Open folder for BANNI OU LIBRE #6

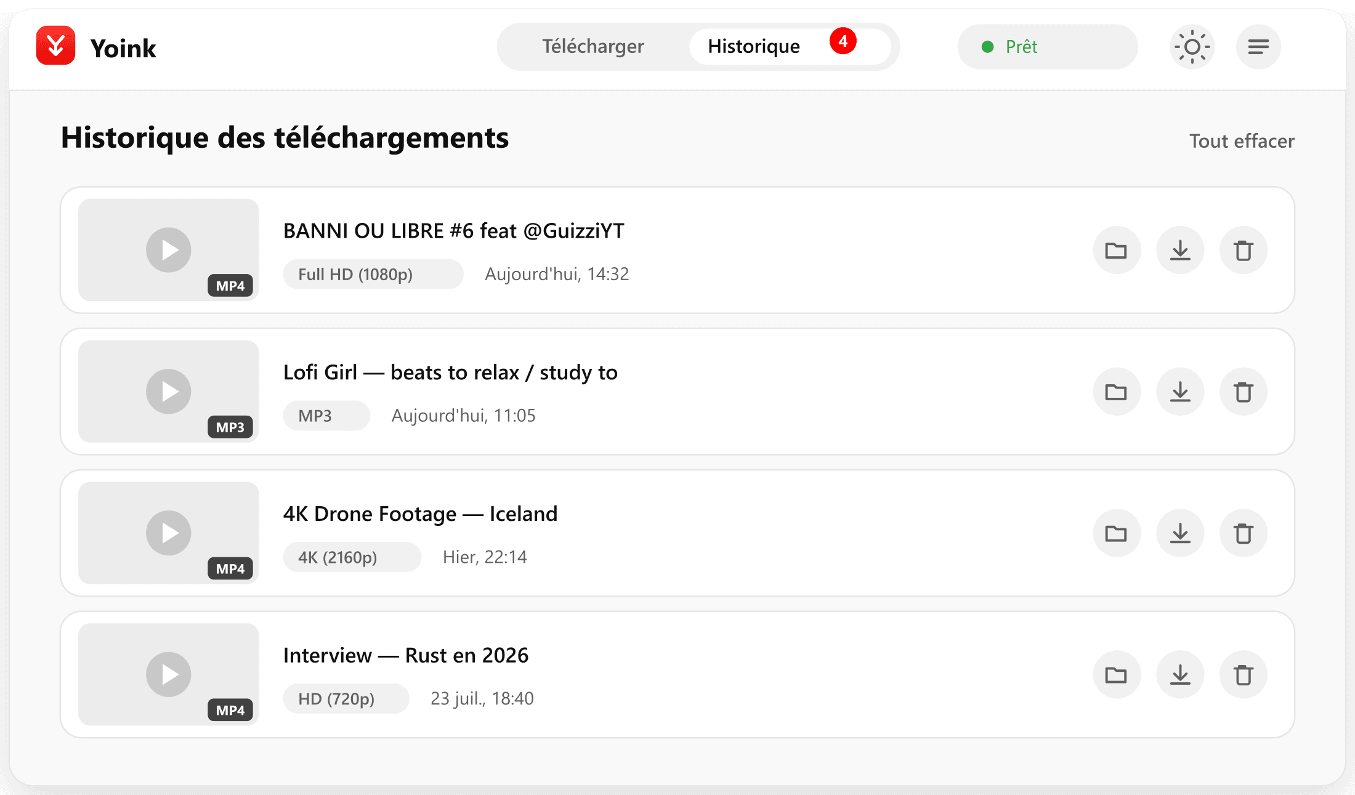tap(1116, 250)
